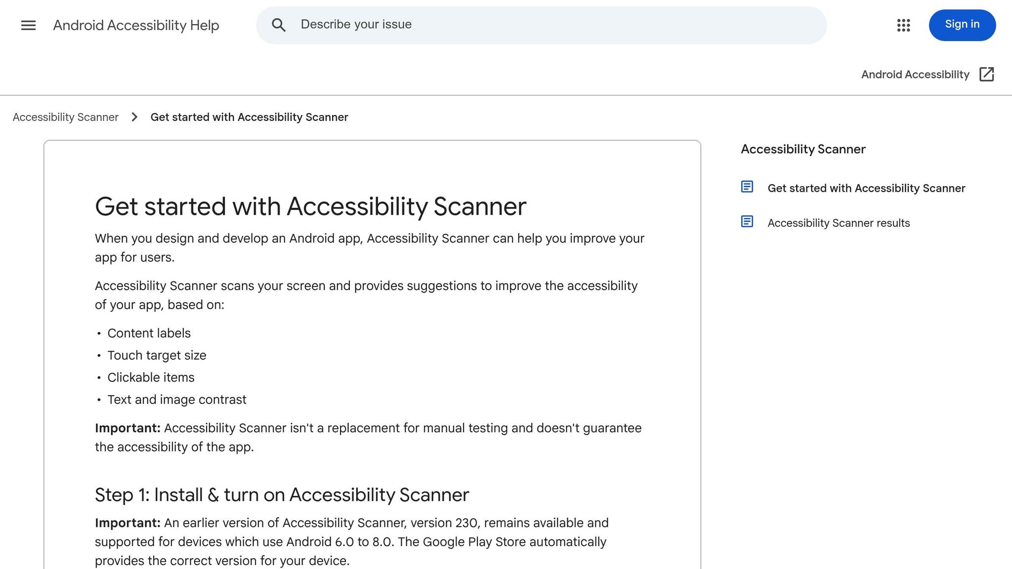Screen dimensions: 1012x569
Task: Click the Sign in button
Action: pyautogui.click(x=962, y=24)
